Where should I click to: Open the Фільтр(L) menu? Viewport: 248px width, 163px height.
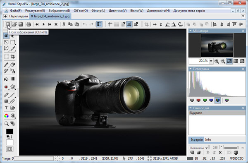pos(98,11)
